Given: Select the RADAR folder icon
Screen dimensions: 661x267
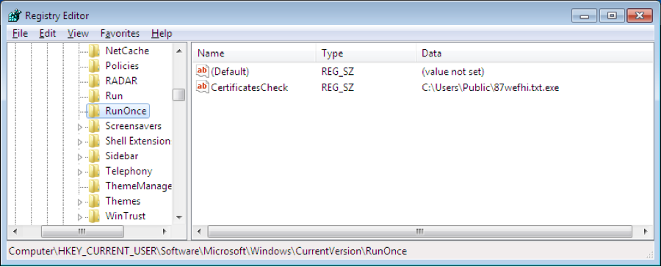Looking at the screenshot, I should pyautogui.click(x=94, y=81).
